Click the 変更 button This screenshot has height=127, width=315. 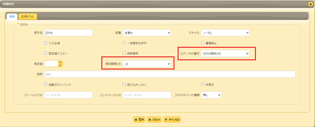(139, 119)
